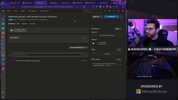
Task: Switch to Overview tab
Action: (x=12, y=24)
